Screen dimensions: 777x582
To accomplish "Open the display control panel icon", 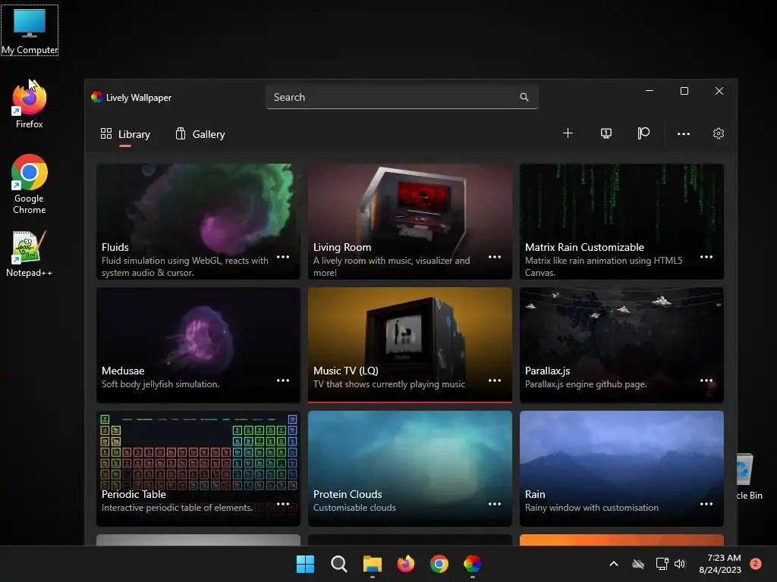I will 606,133.
